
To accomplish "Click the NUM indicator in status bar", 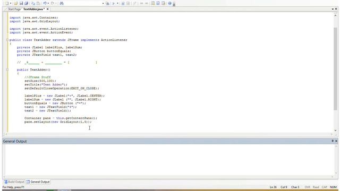I will pos(333,187).
